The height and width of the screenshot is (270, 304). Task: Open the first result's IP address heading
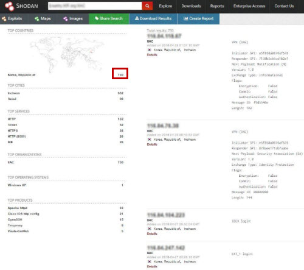(164, 36)
